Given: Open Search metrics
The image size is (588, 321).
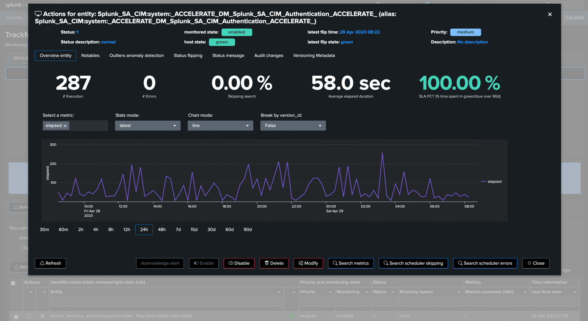Looking at the screenshot, I should (x=350, y=263).
